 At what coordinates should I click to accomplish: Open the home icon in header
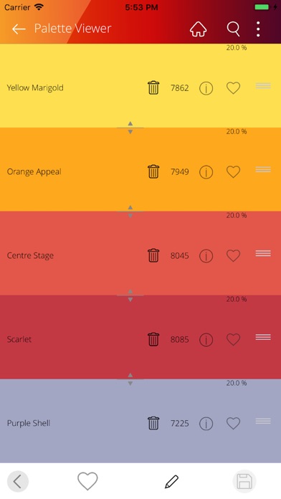[198, 29]
